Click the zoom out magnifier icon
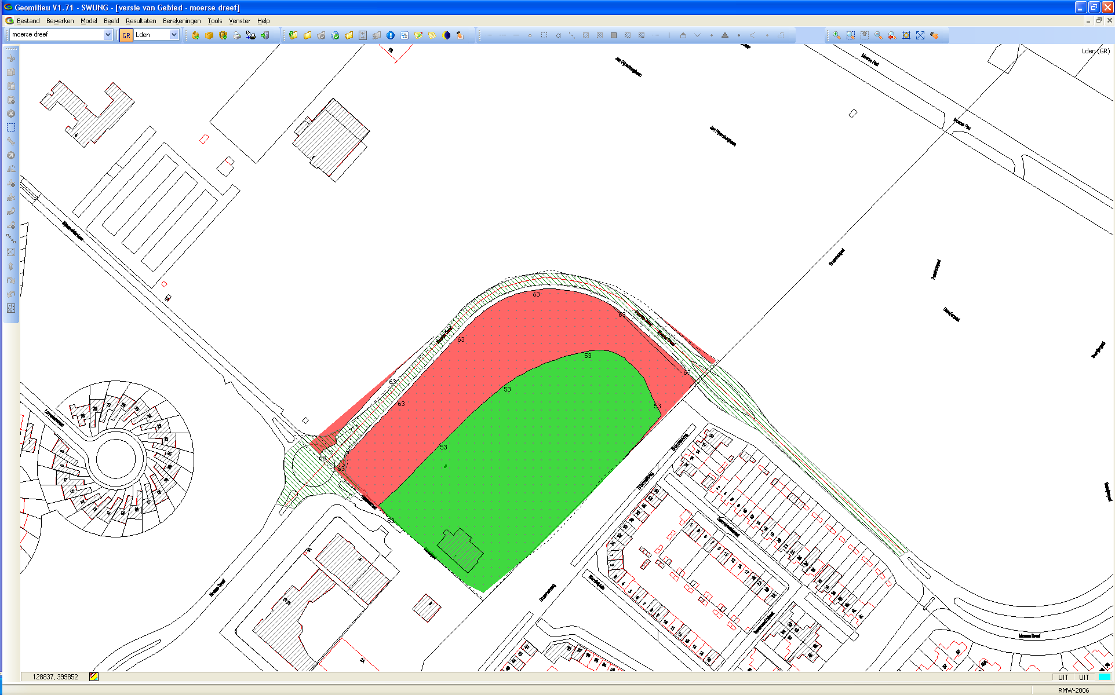1115x695 pixels. [x=879, y=35]
